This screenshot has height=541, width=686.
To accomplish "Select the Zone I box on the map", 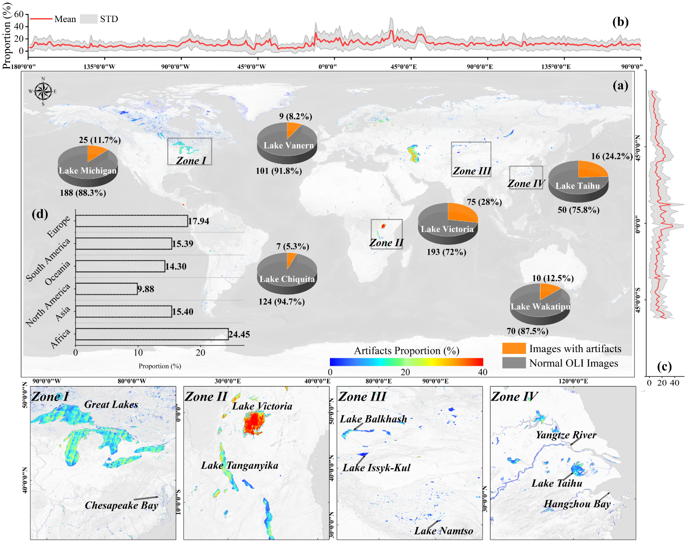I will click(190, 151).
